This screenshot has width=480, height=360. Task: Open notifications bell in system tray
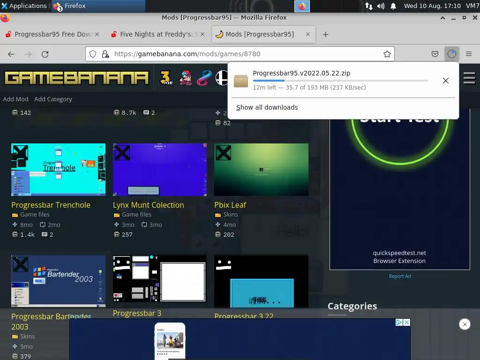pos(393,6)
